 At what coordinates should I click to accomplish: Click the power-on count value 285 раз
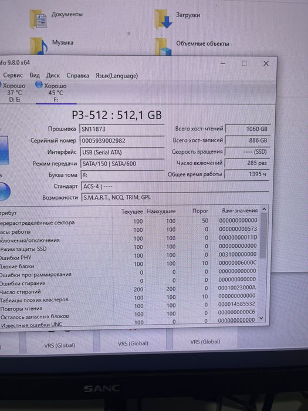pos(247,163)
